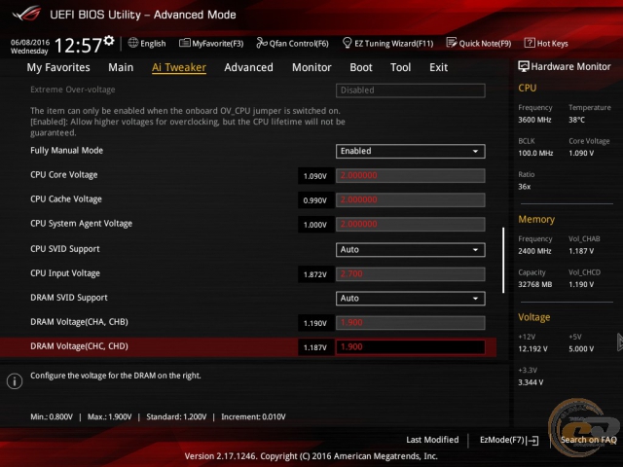Click the 0.990V cache voltage readout

coord(315,200)
